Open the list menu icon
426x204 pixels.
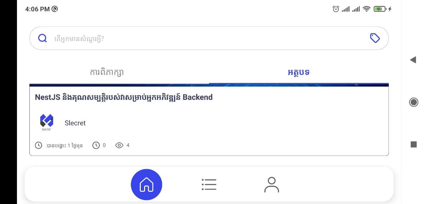(209, 184)
